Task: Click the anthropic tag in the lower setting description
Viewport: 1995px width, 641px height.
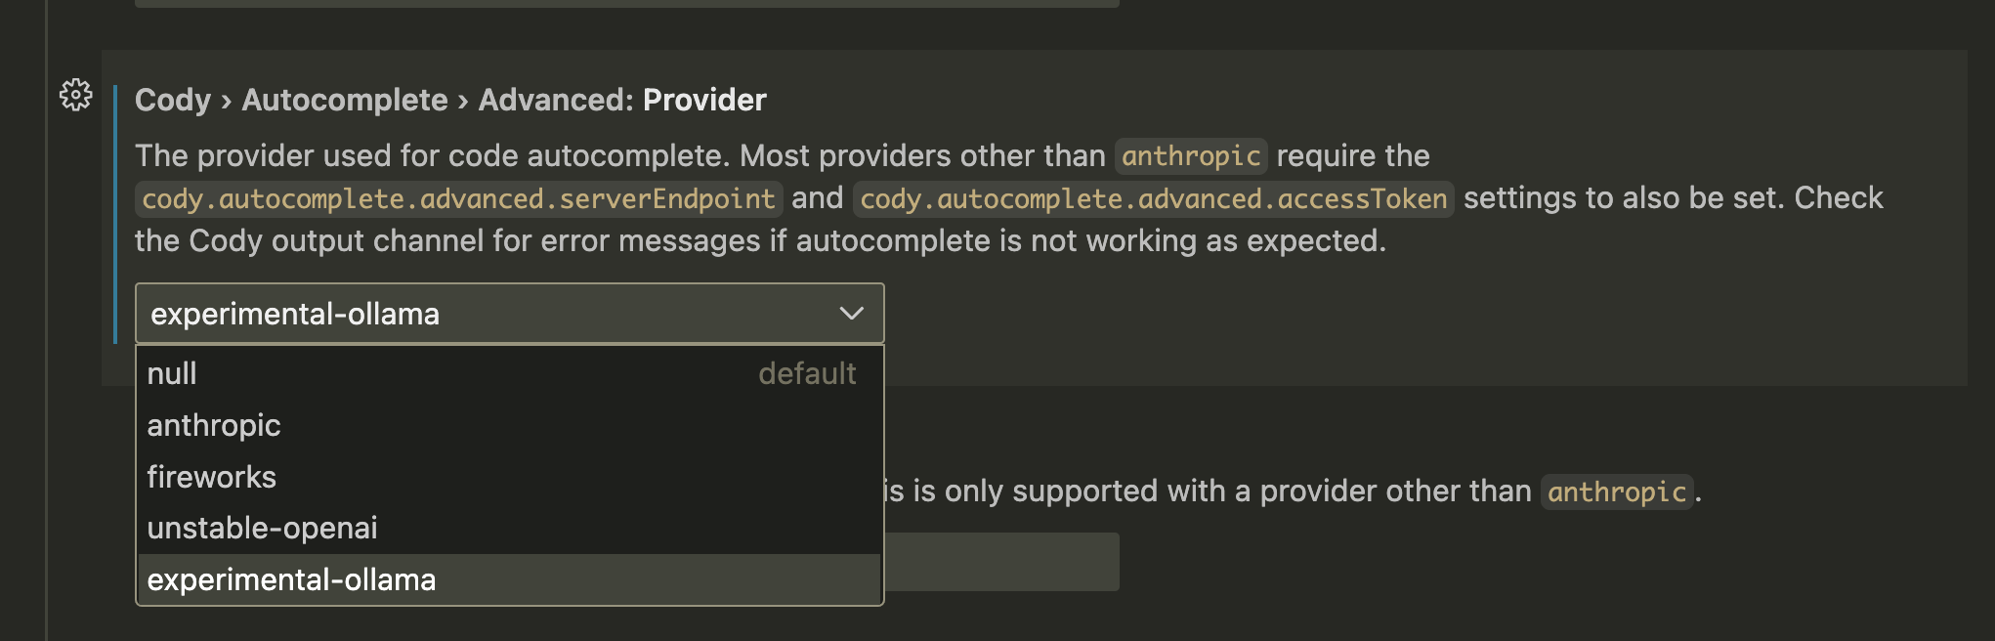Action: tap(1617, 491)
